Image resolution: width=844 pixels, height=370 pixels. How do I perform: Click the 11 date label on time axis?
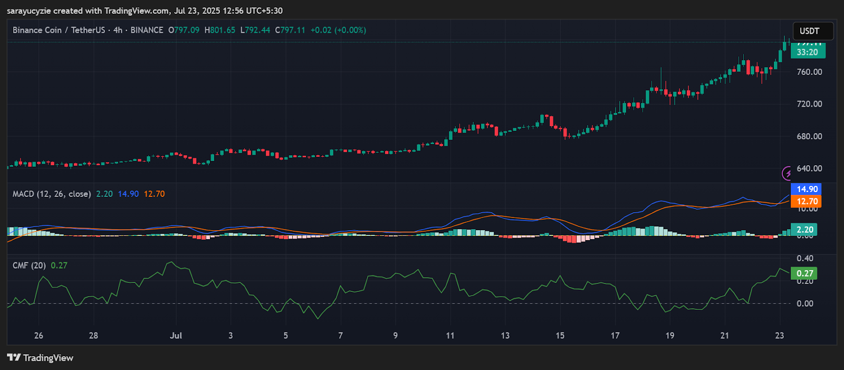[450, 336]
